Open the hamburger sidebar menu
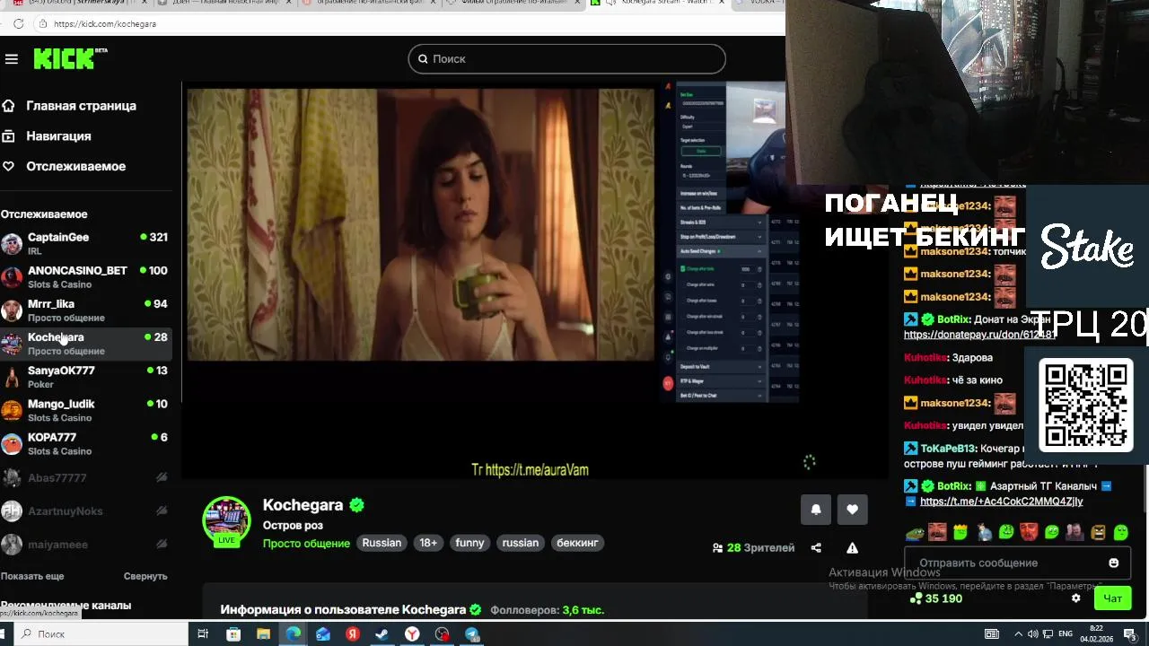This screenshot has height=646, width=1149. coord(11,59)
